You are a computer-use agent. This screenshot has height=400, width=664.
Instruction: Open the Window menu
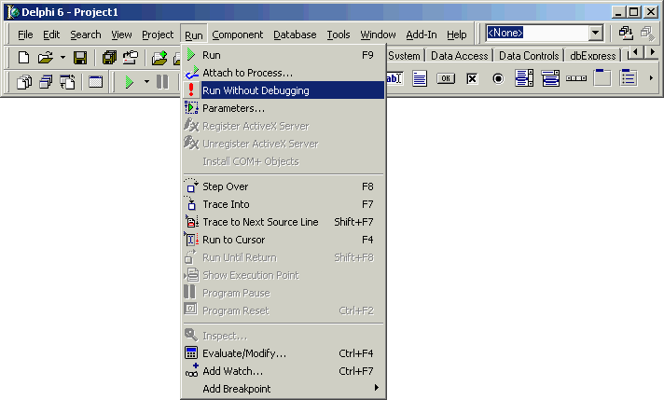click(x=378, y=34)
